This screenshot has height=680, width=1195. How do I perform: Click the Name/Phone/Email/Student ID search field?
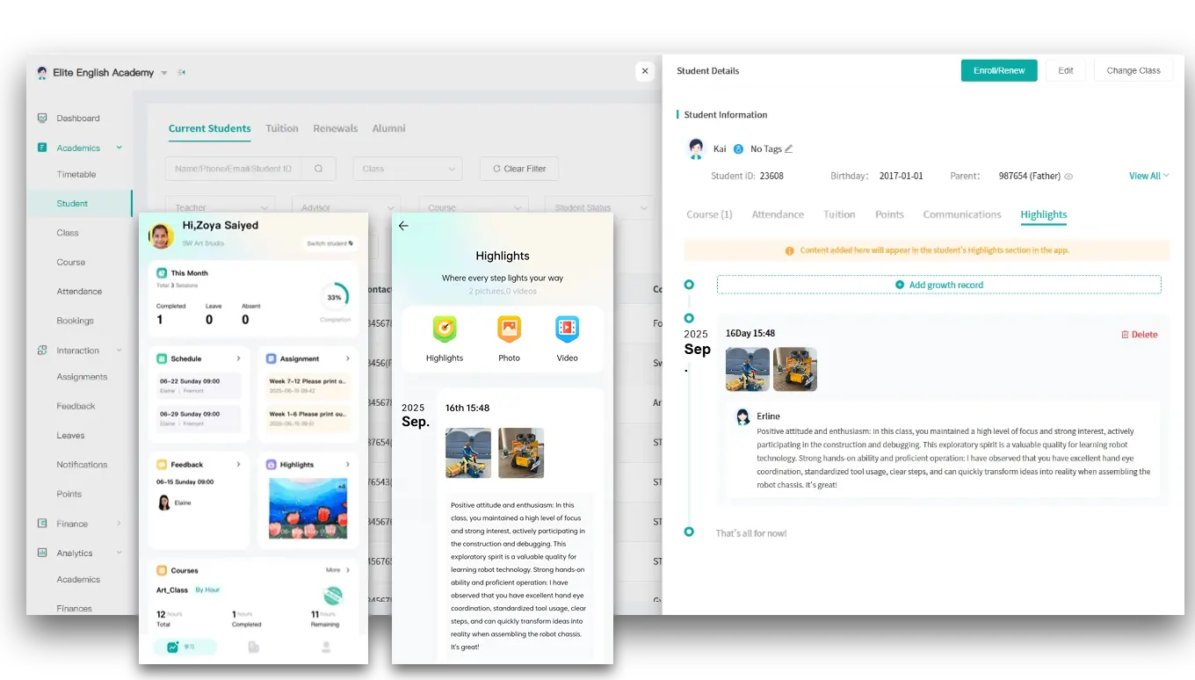click(x=233, y=168)
